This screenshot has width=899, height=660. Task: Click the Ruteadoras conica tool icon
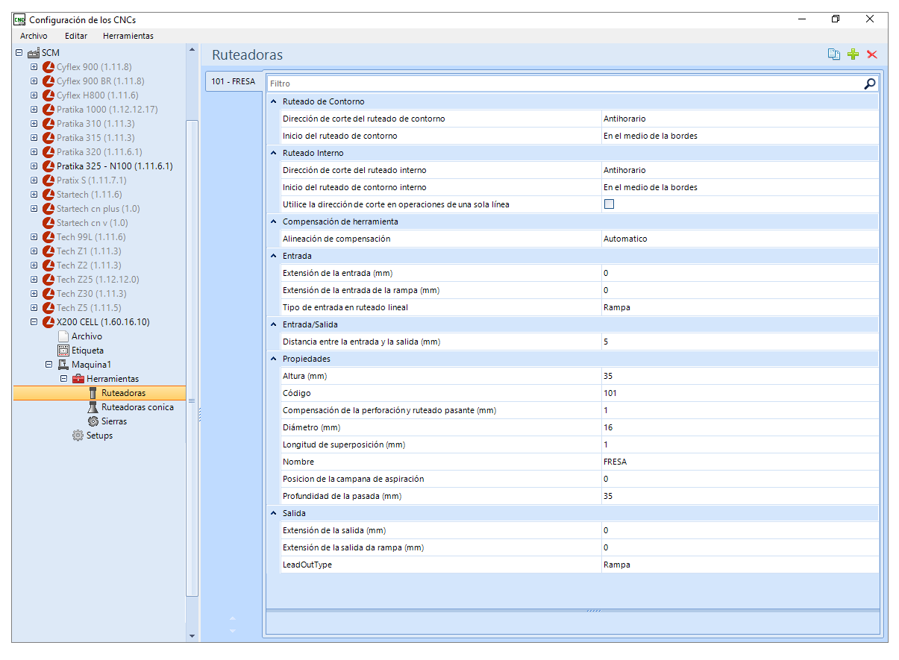coord(93,407)
